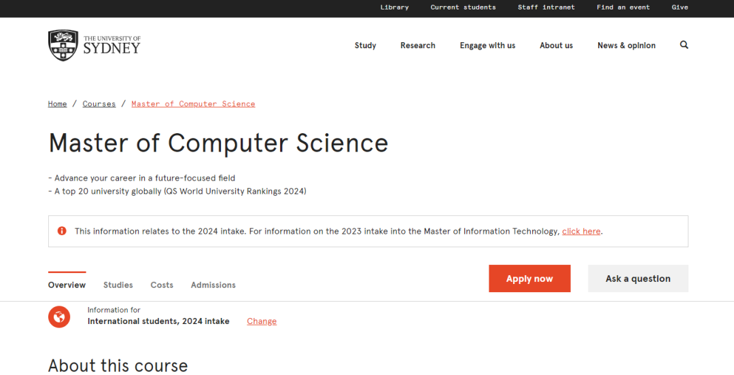The image size is (734, 375).
Task: Expand the About us menu
Action: tap(556, 46)
